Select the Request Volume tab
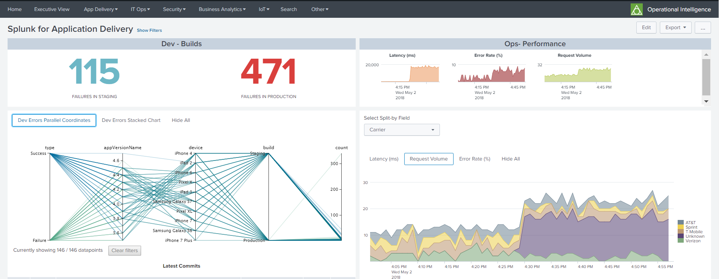Viewport: 719px width, 279px height. (x=429, y=159)
